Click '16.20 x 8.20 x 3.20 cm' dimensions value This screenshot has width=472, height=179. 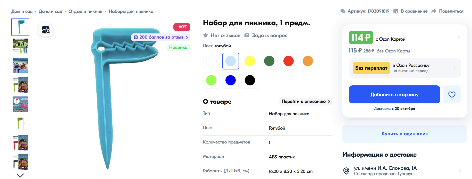[291, 171]
